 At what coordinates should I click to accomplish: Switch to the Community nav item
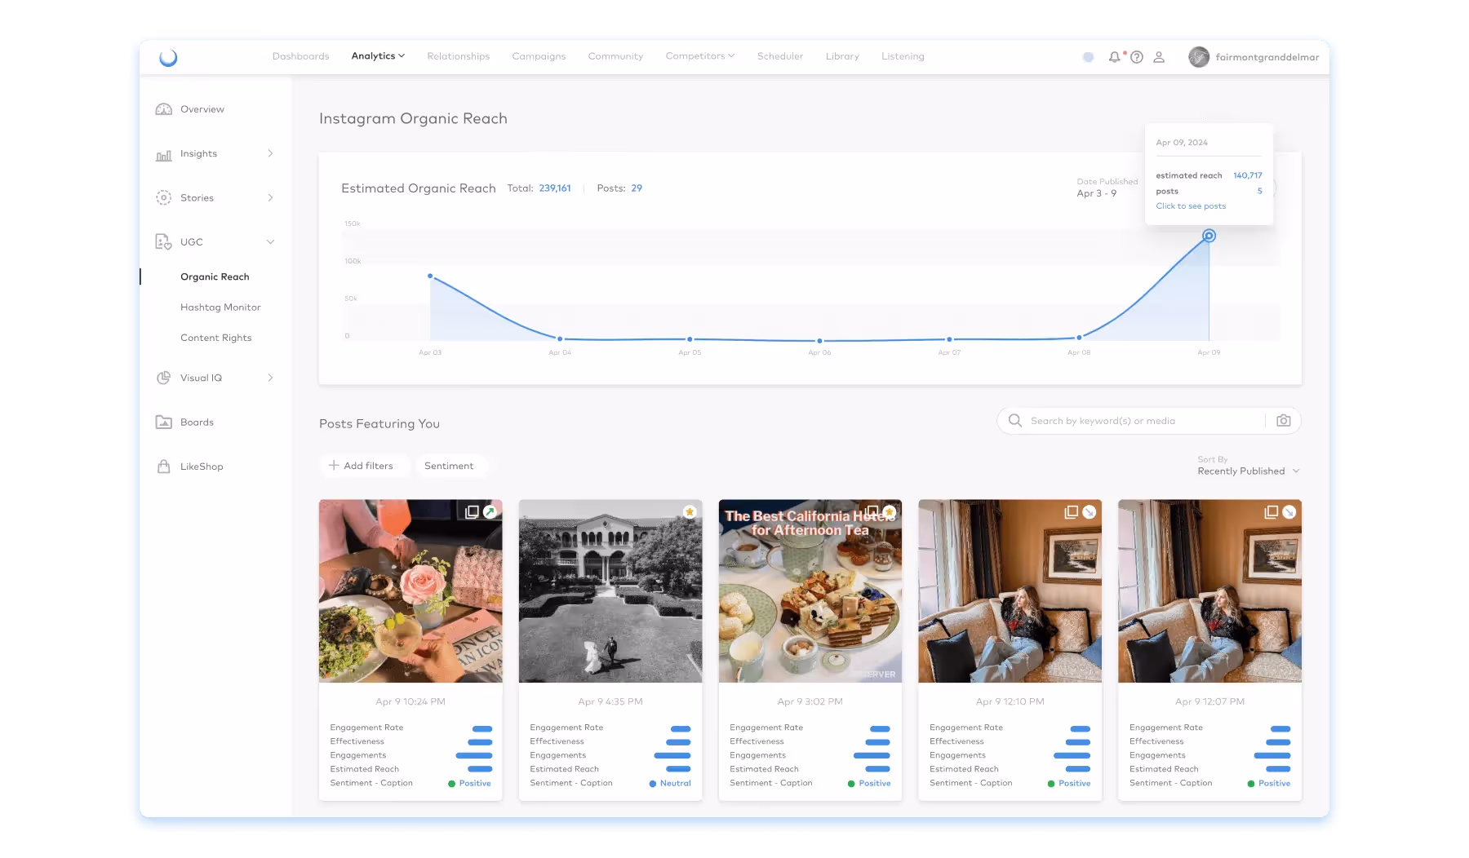coord(615,56)
